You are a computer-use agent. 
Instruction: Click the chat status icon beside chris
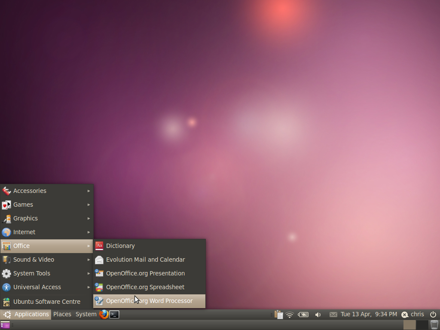[x=405, y=315]
